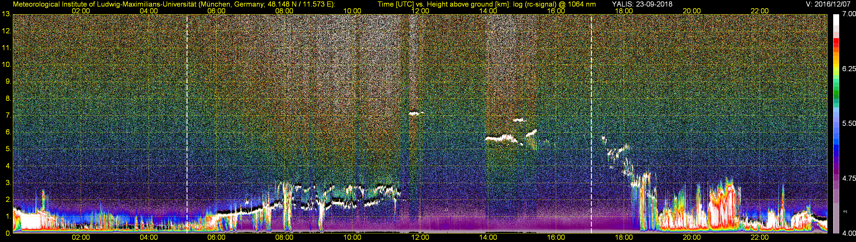Screen dimensions: 856x242
Task: Click the 14:00 label on the bottom time axis
Action: tap(488, 237)
